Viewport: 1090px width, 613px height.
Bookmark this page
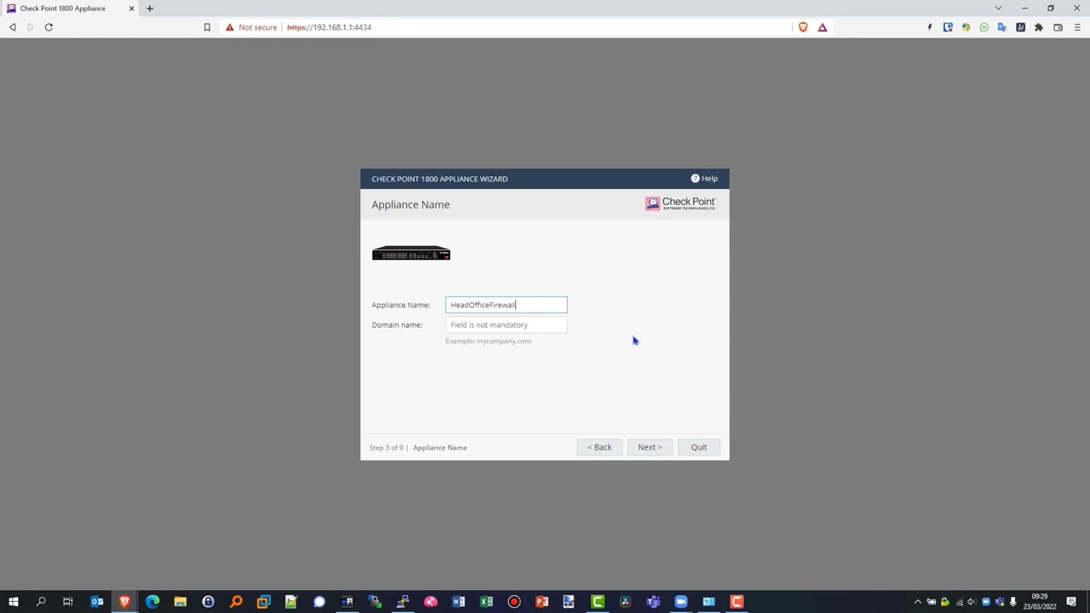[207, 27]
